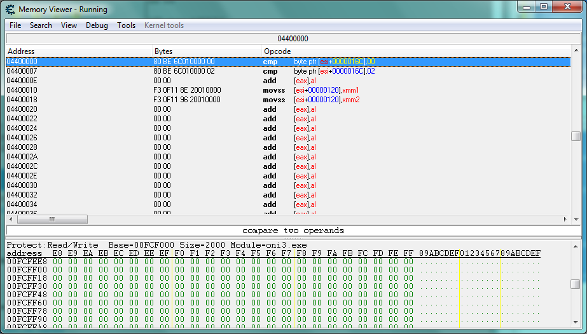Open the View menu

point(69,25)
